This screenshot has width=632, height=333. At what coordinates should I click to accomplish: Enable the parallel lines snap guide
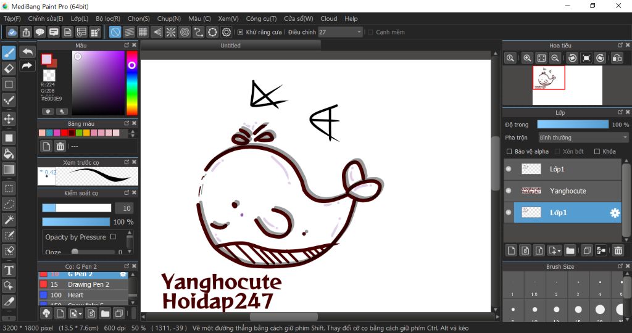(129, 32)
